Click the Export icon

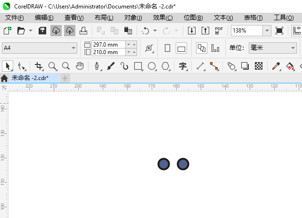(205, 31)
